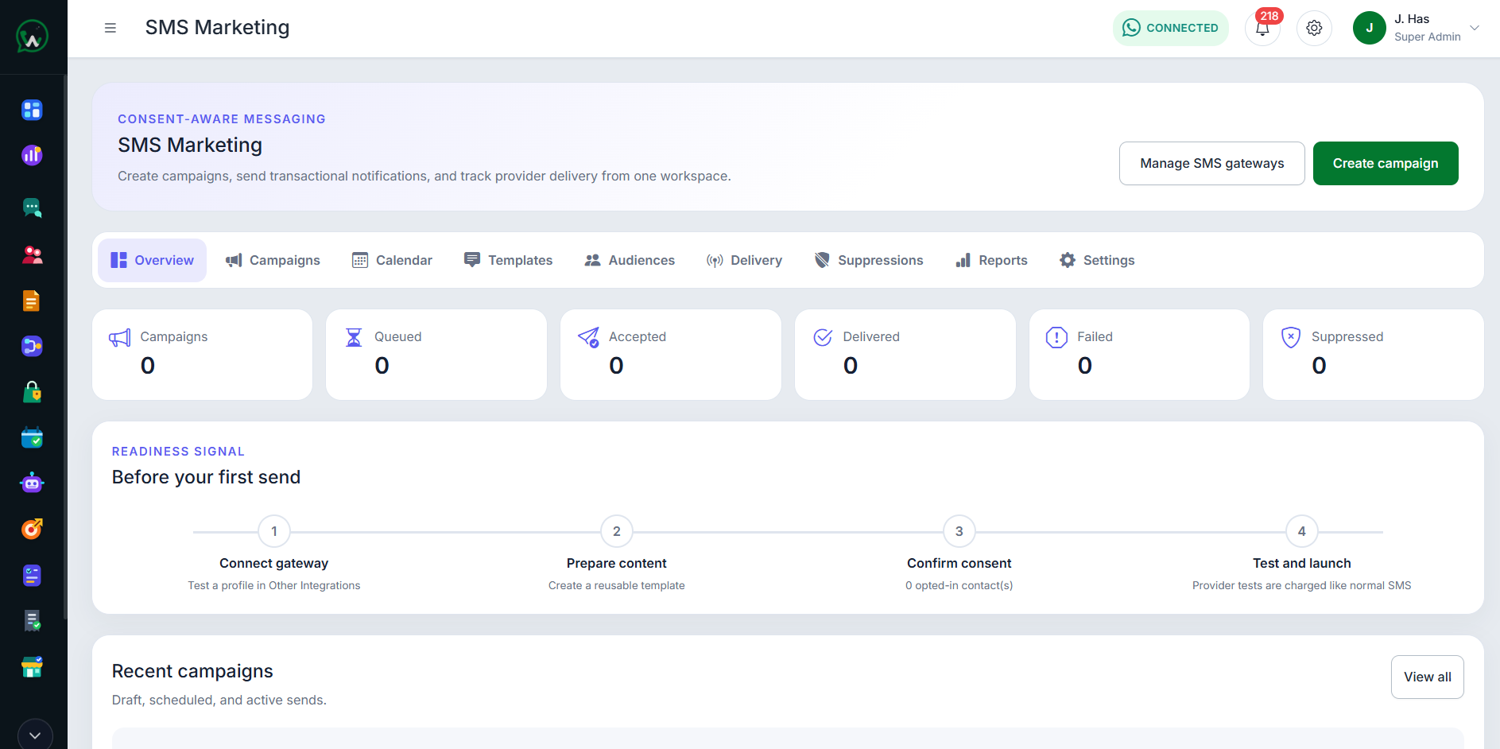Open the Suppressions tab

click(x=869, y=260)
